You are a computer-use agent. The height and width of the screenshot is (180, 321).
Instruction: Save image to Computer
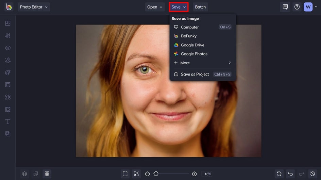pos(202,27)
